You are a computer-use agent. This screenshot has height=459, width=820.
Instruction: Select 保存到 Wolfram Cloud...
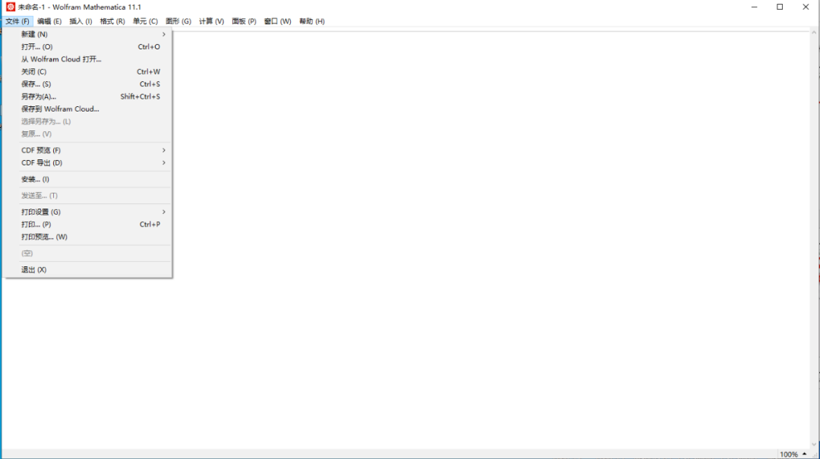88,109
